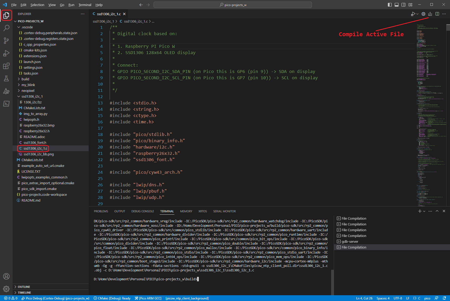This screenshot has width=450, height=301.
Task: Expand the neopixel folder
Action: (19, 91)
